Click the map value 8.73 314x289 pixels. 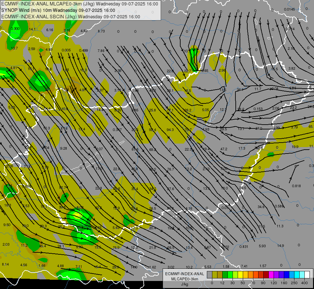point(101,31)
